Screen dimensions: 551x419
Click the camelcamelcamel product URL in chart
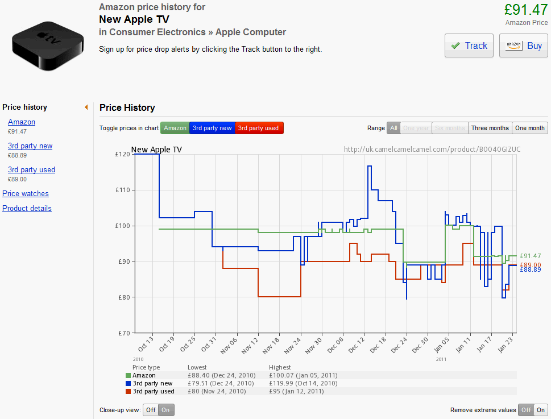click(432, 150)
